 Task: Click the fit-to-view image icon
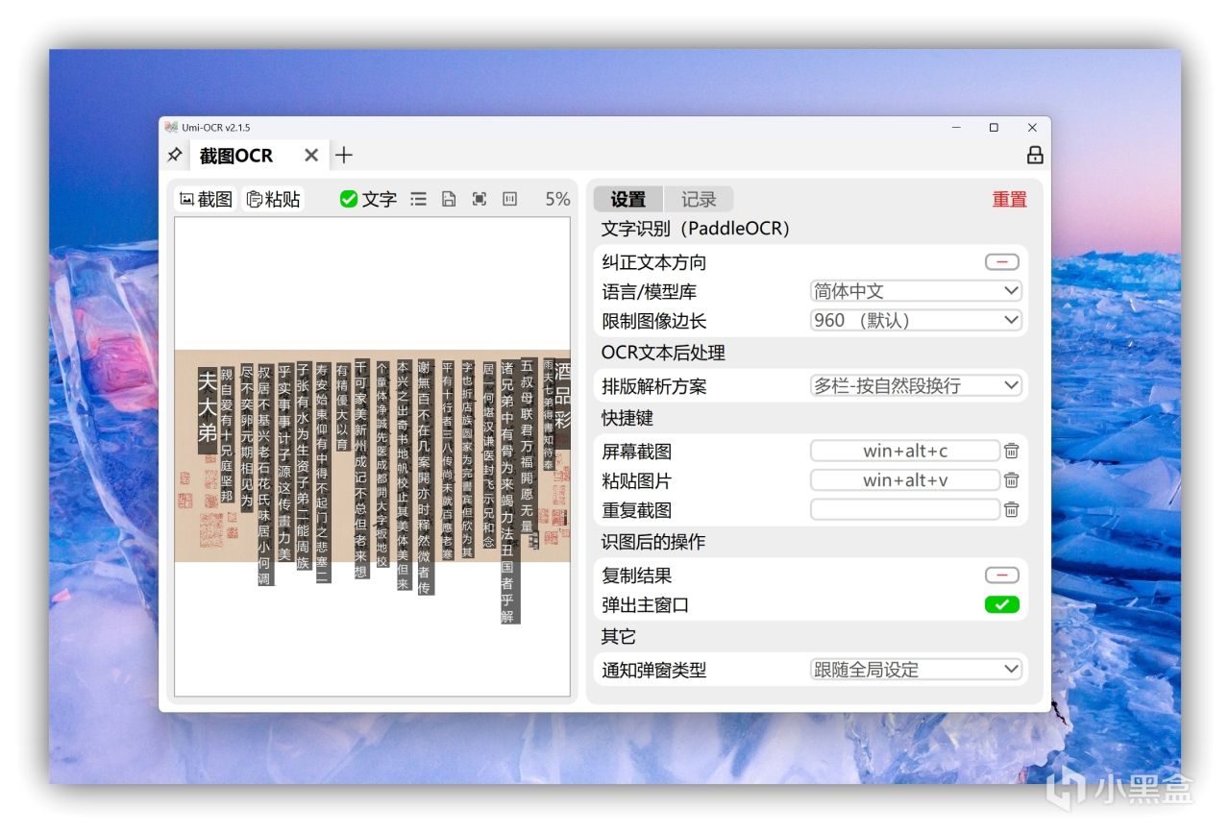pyautogui.click(x=478, y=199)
